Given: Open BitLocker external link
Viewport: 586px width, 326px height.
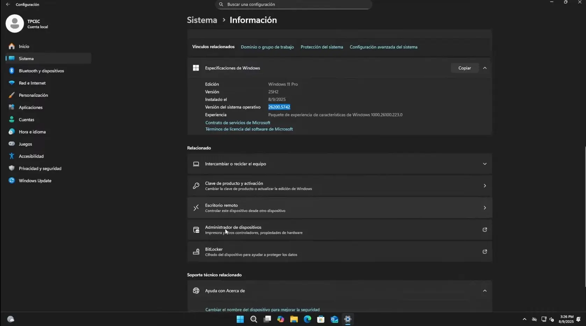Looking at the screenshot, I should 485,251.
